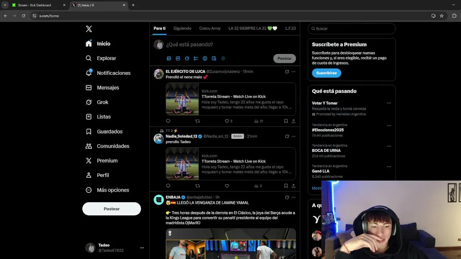Viewport: 461px width, 259px height.
Task: Open Listas in the sidebar
Action: click(98, 117)
